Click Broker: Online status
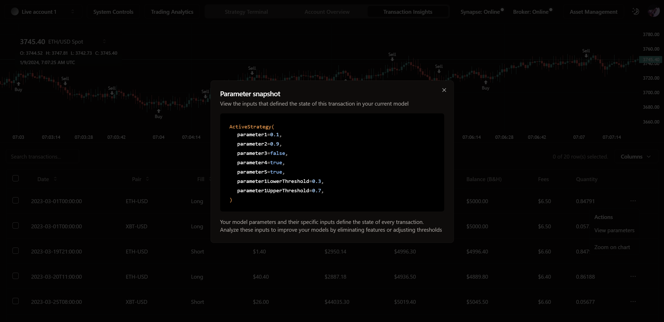This screenshot has height=322, width=664. click(x=533, y=12)
